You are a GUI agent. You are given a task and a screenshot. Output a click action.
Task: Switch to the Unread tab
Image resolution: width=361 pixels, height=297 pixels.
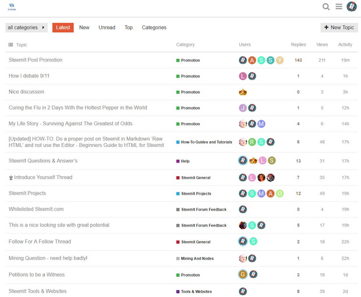[107, 28]
